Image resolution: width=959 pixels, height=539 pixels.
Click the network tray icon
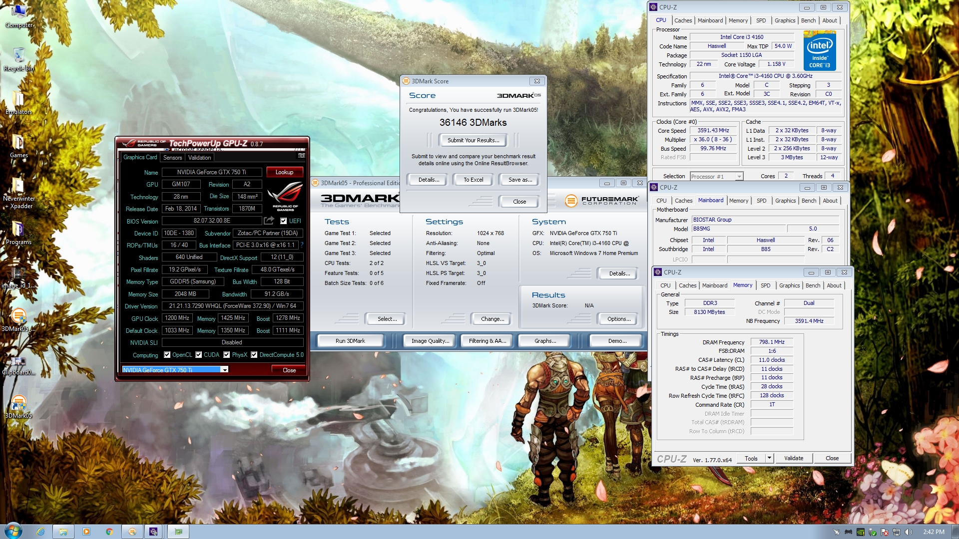(x=897, y=532)
